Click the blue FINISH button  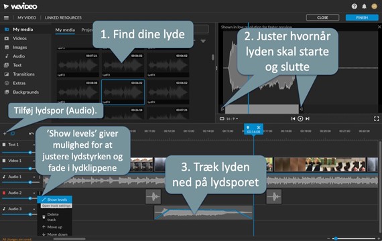point(362,17)
